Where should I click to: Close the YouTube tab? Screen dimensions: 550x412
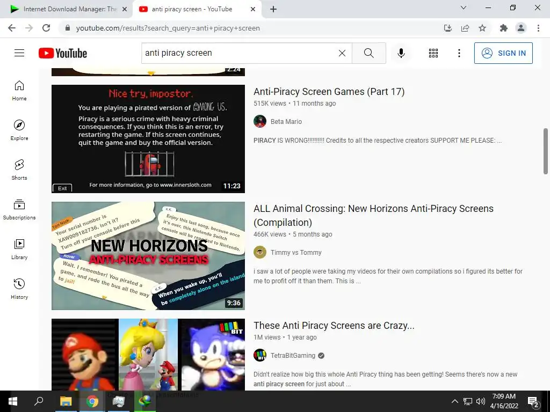(253, 10)
